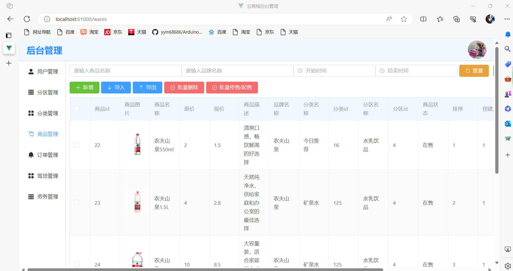Select the Vue vertical tab icon
Image resolution: width=513 pixels, height=271 pixels.
tap(9, 48)
